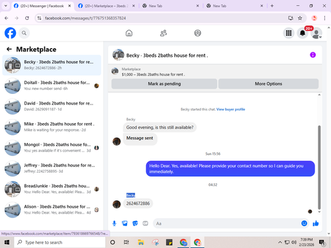Open the Friends icon in top navigation
This screenshot has height=248, width=331.
point(164,33)
